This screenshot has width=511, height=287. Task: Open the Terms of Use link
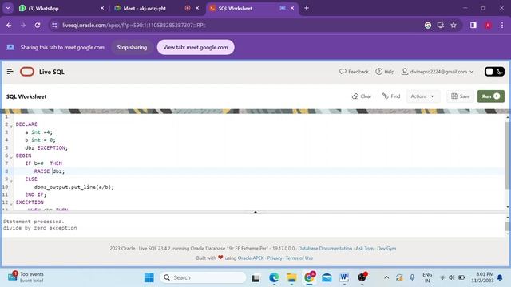tap(299, 258)
